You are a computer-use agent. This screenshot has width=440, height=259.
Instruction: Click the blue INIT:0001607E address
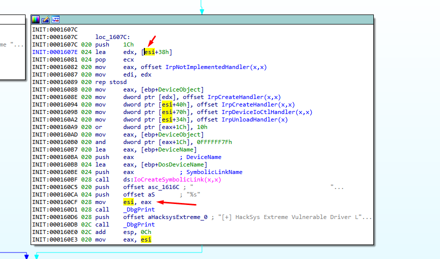[x=55, y=52]
